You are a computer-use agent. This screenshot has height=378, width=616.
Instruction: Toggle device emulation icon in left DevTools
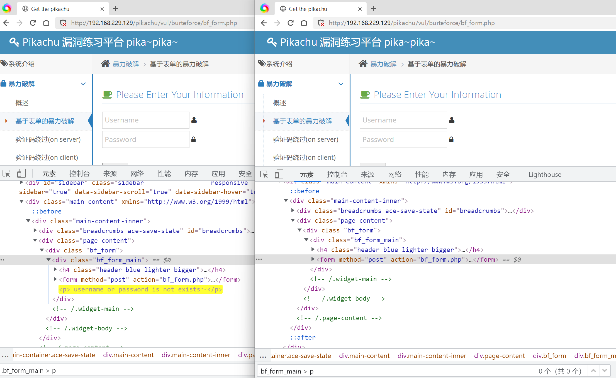(x=21, y=173)
